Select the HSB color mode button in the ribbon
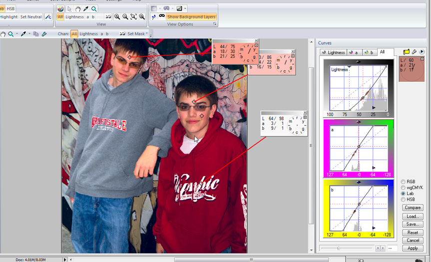 click(x=10, y=9)
